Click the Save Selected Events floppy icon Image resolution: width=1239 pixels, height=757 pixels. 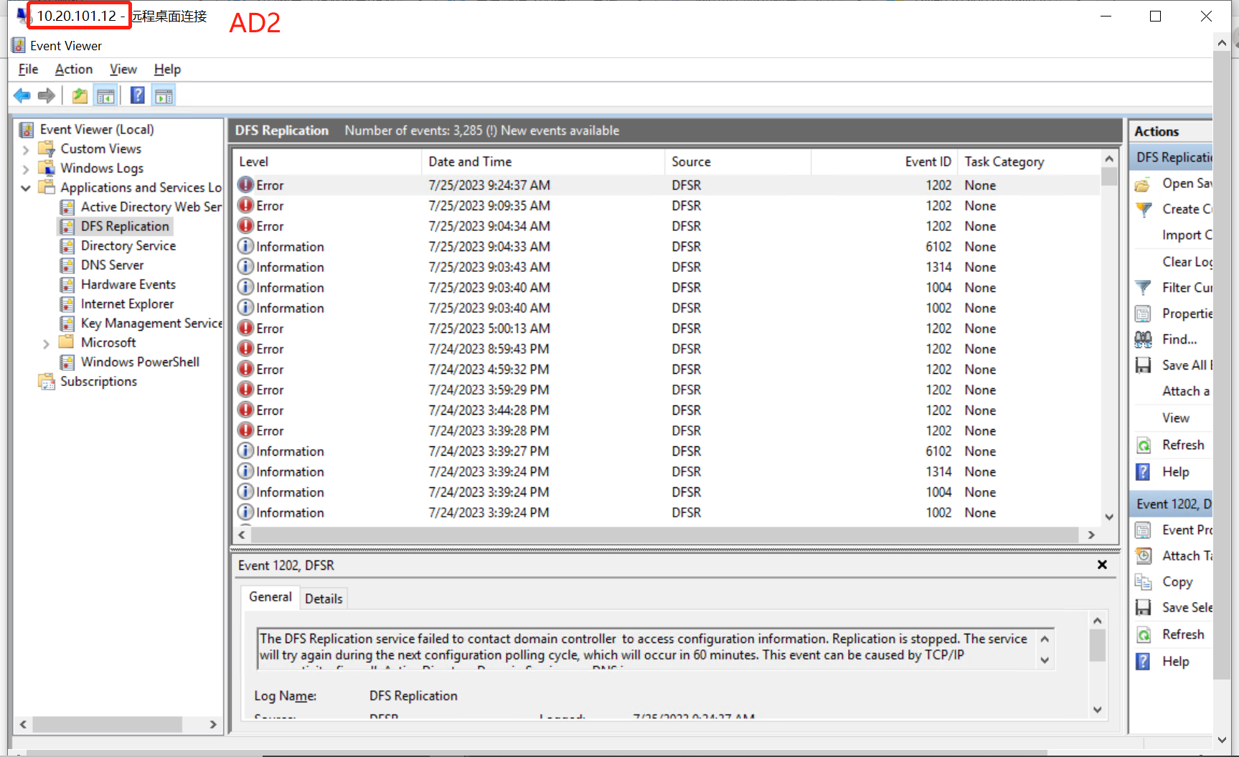tap(1143, 608)
